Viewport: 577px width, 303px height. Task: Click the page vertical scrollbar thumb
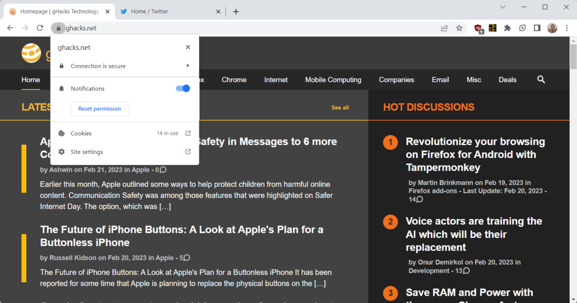pyautogui.click(x=573, y=57)
